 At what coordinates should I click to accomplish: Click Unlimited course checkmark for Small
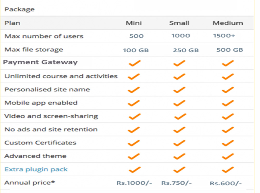(x=179, y=77)
